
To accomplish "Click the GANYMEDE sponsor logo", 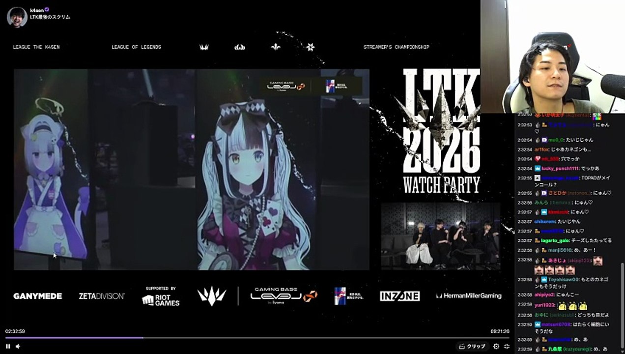I will click(x=38, y=296).
